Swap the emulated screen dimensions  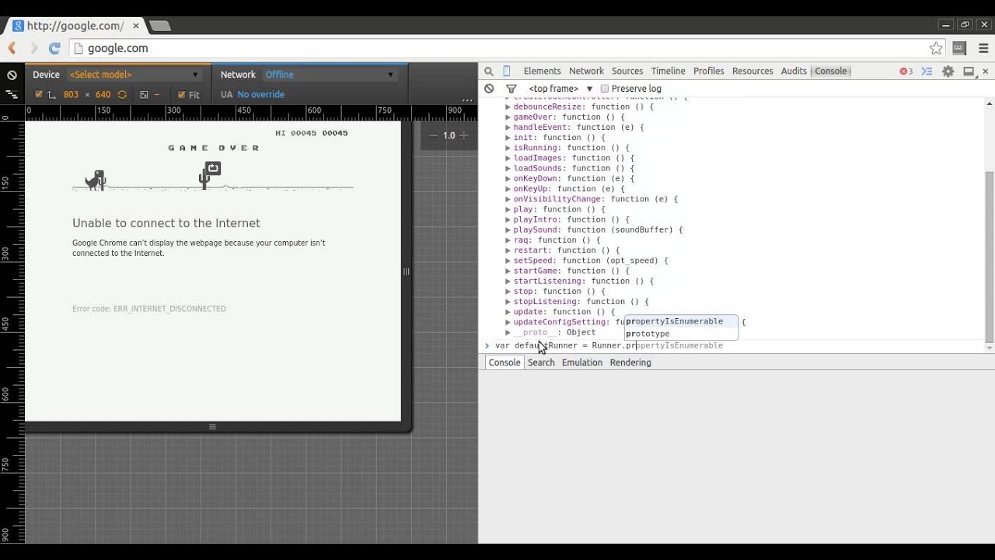[122, 95]
